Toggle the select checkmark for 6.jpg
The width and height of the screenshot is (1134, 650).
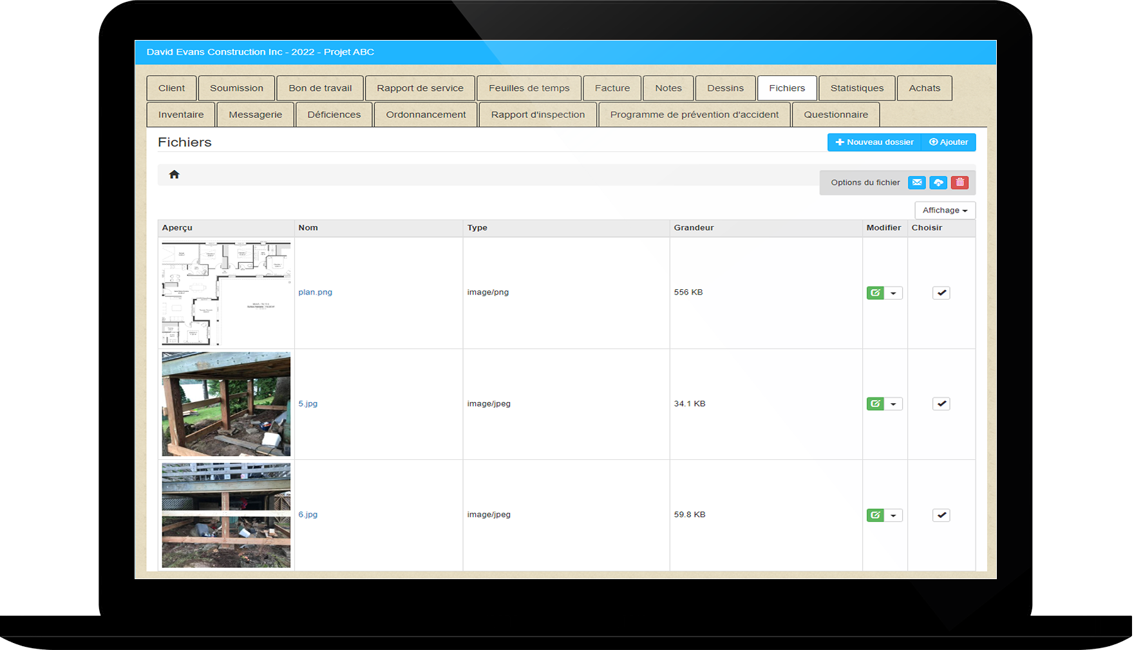[941, 515]
